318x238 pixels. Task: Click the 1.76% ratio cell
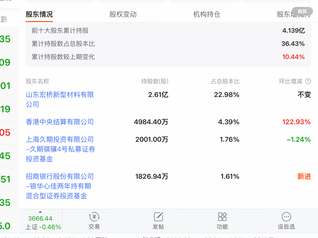click(x=229, y=139)
